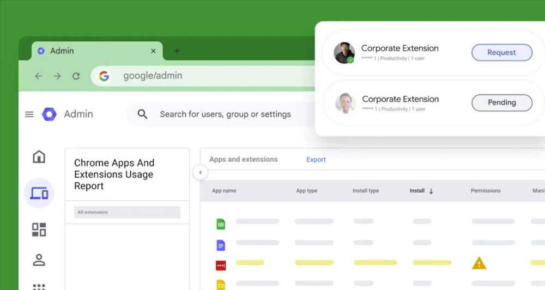Select the yellow Slides app icon

click(221, 285)
